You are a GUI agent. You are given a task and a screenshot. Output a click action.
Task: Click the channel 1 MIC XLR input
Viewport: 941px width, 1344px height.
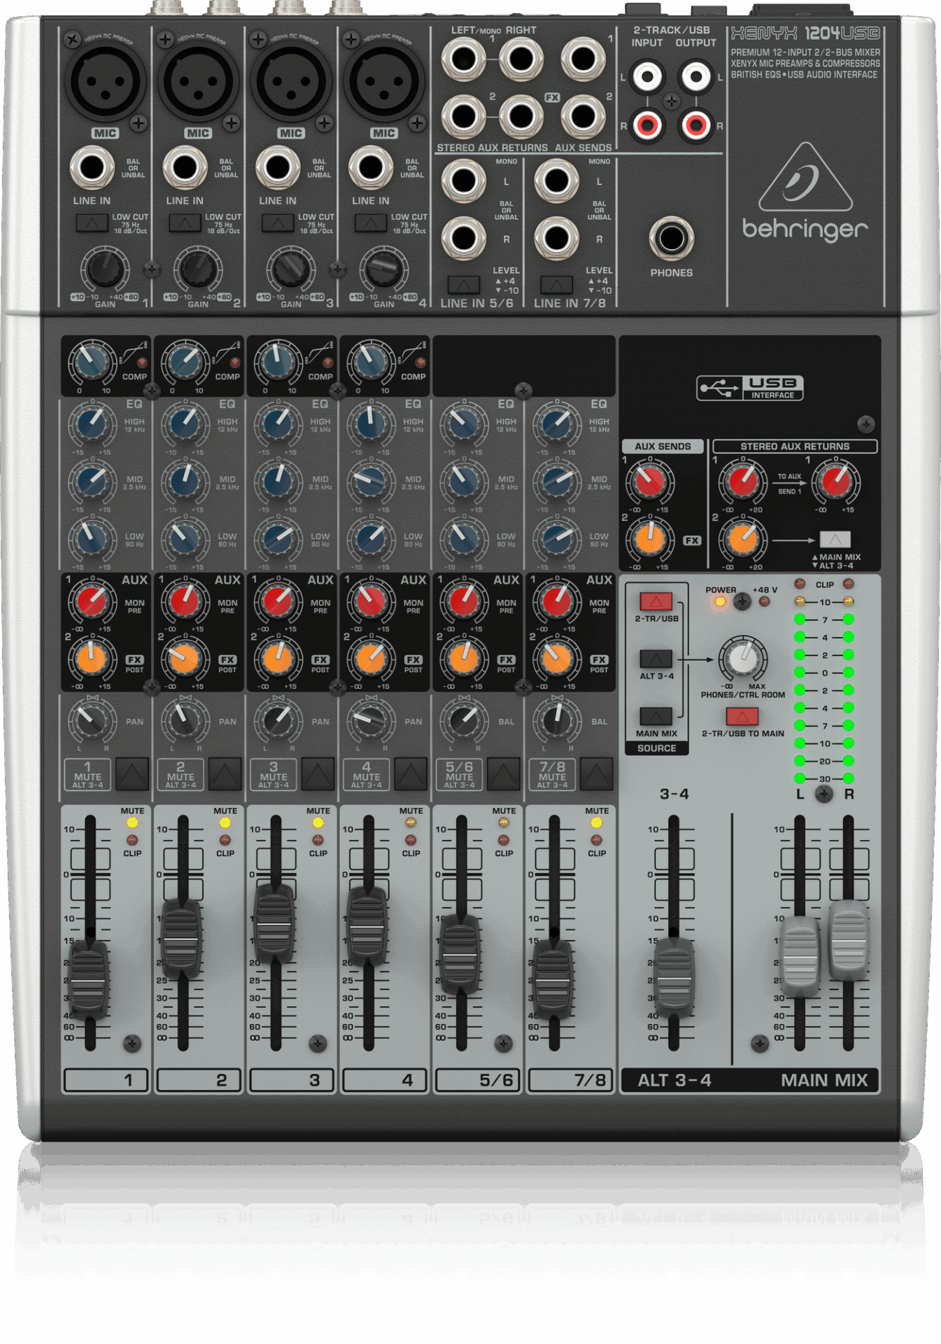106,81
